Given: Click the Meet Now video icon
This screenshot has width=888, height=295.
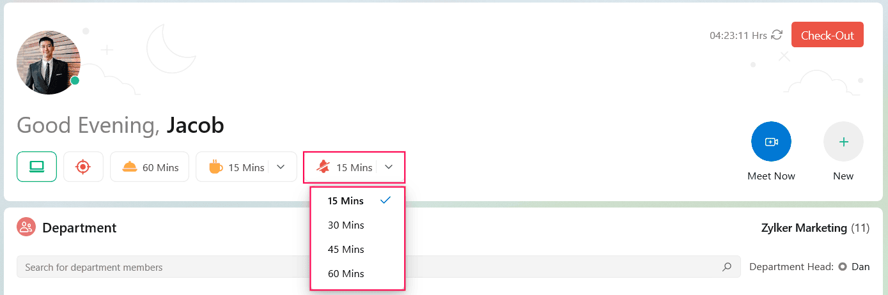Looking at the screenshot, I should point(771,142).
